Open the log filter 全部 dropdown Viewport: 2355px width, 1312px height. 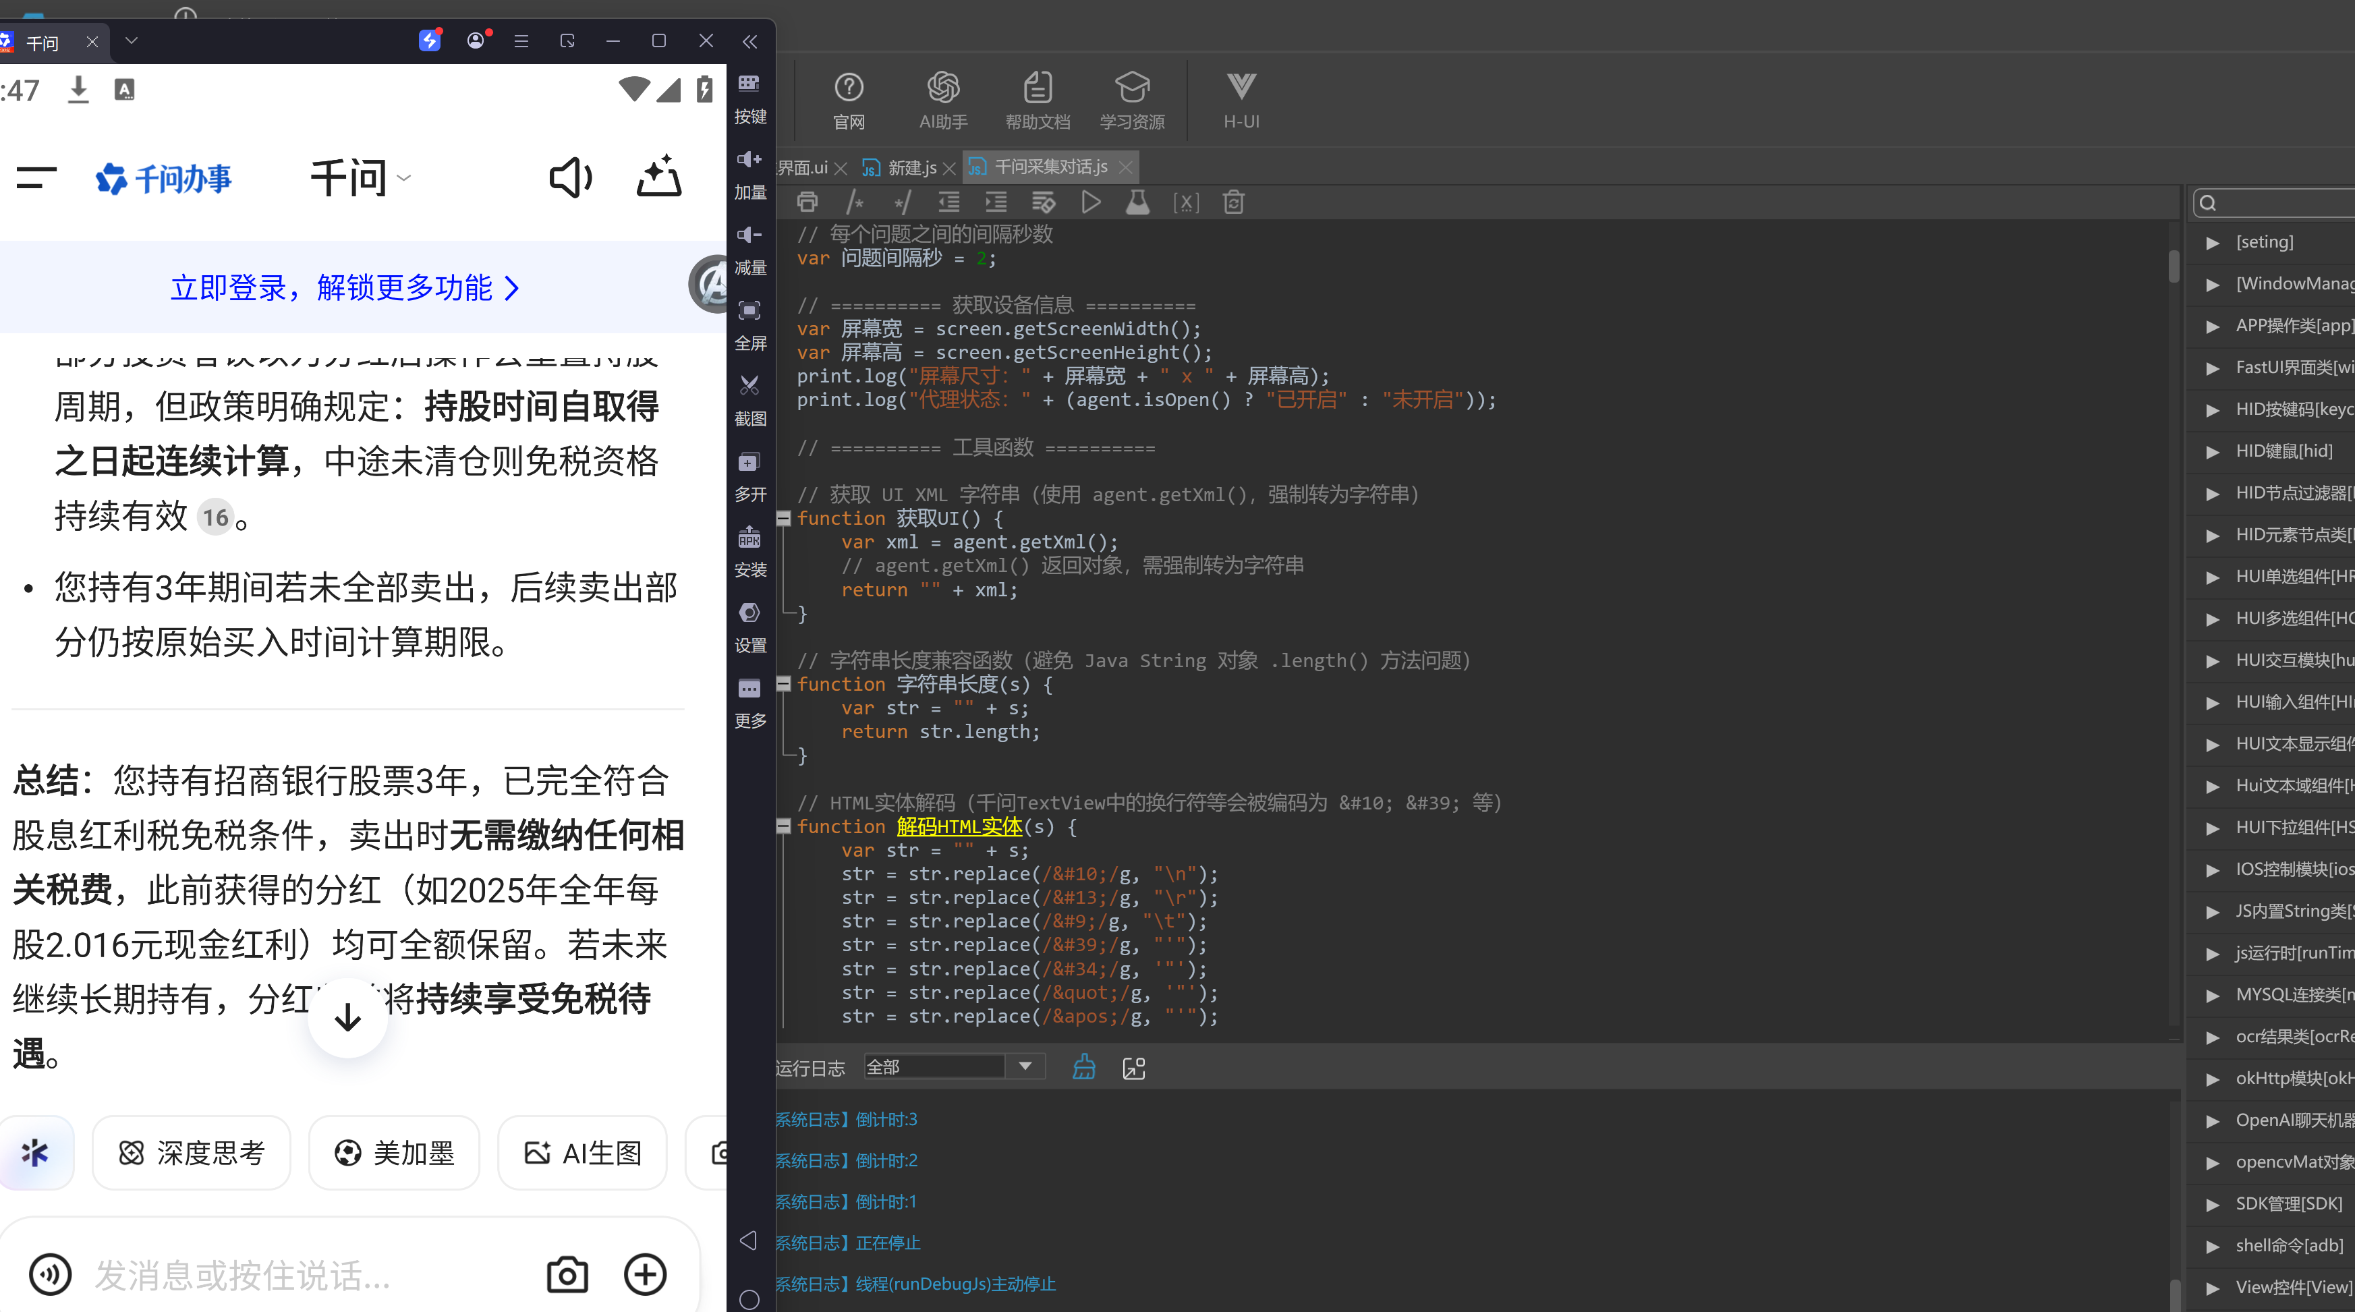coord(953,1066)
